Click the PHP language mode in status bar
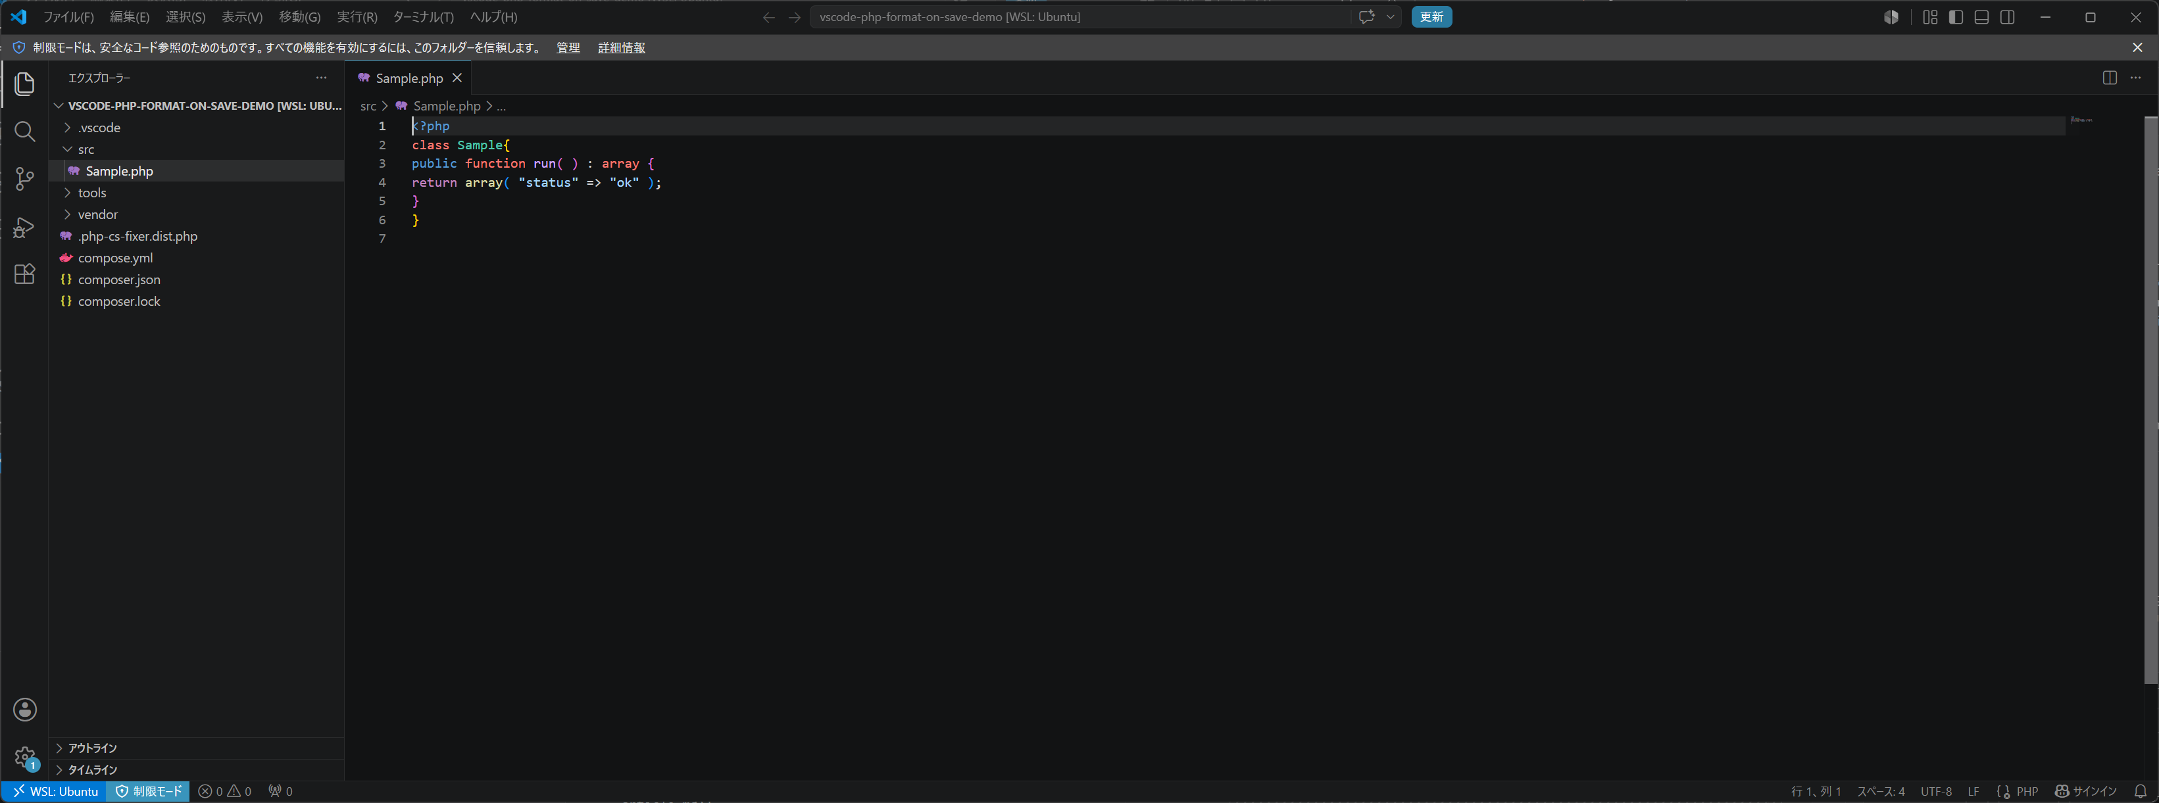 [2027, 791]
